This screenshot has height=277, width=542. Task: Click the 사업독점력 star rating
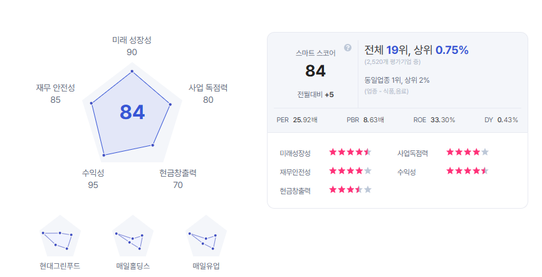pos(467,152)
